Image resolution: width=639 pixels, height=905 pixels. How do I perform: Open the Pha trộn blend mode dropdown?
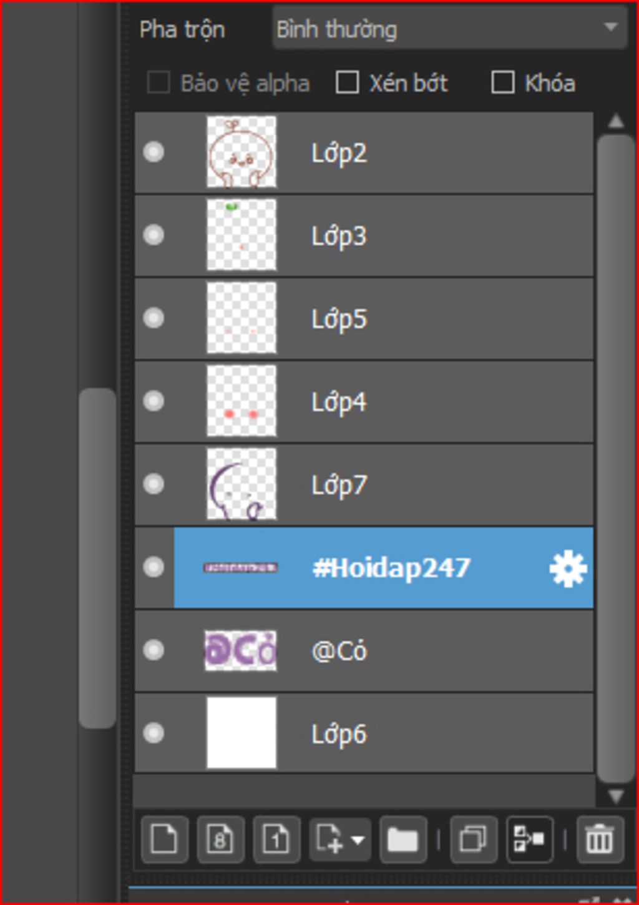coord(449,29)
